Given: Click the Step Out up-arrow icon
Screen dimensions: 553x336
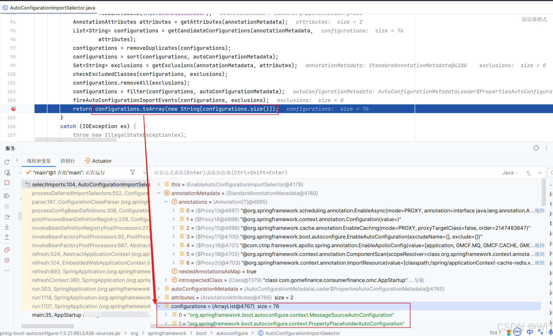Looking at the screenshot, I should click(x=7, y=237).
